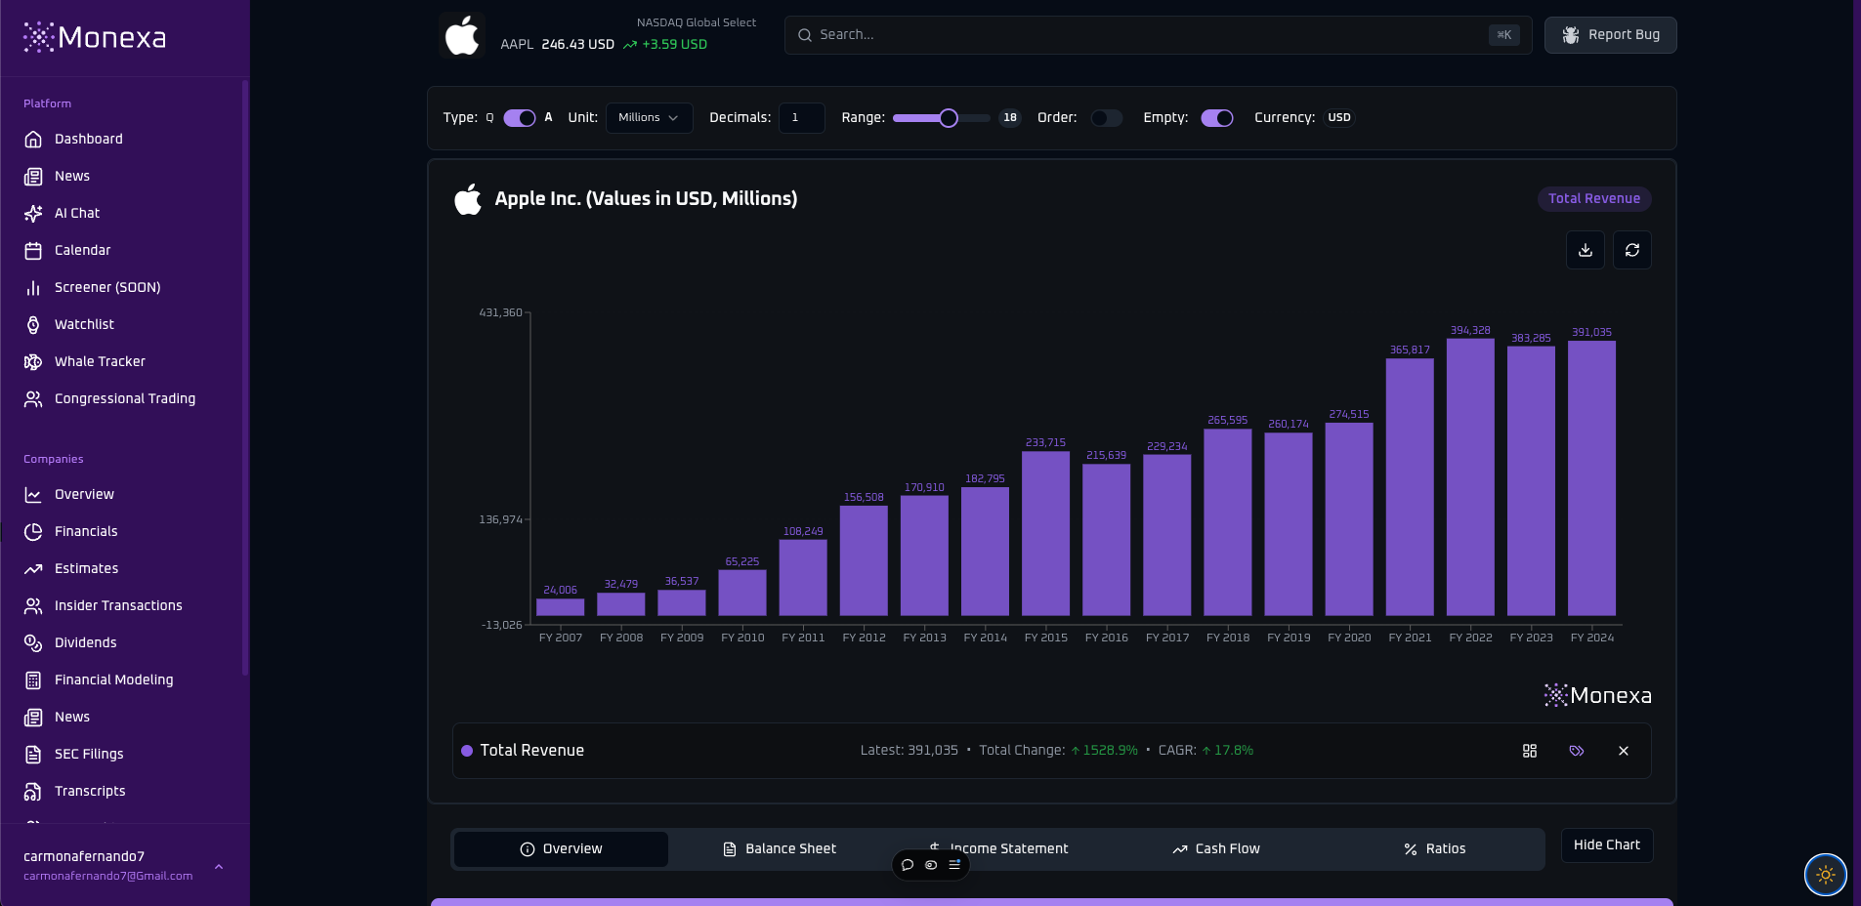The width and height of the screenshot is (1861, 906).
Task: Open floating list menu icon
Action: [954, 864]
